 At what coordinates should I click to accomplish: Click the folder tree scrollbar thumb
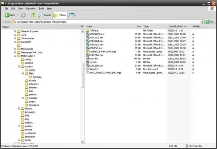click(82, 75)
